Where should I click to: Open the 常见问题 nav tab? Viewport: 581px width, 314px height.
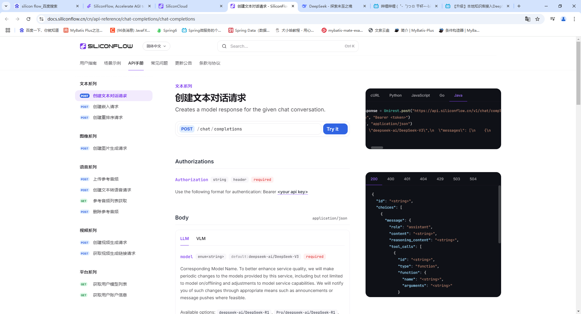[x=159, y=63]
